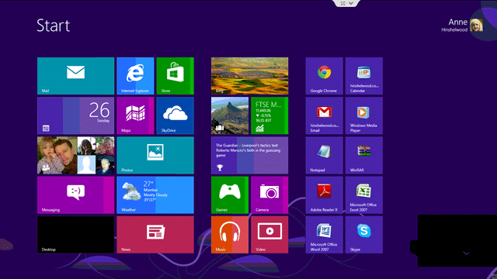This screenshot has width=497, height=279.
Task: Launch Google Chrome
Action: point(325,76)
